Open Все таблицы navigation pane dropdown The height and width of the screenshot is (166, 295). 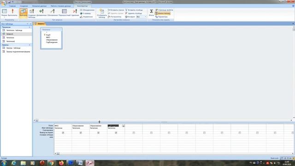click(x=27, y=24)
